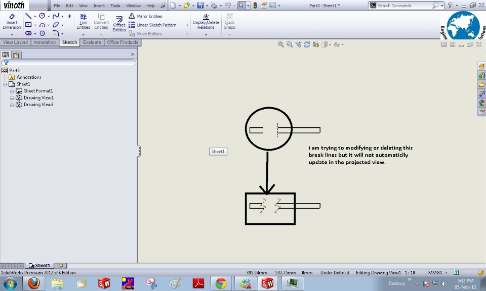Screen dimensions: 486x291
Task: Open SolidWorks Resources task pane tab
Action: point(481,67)
